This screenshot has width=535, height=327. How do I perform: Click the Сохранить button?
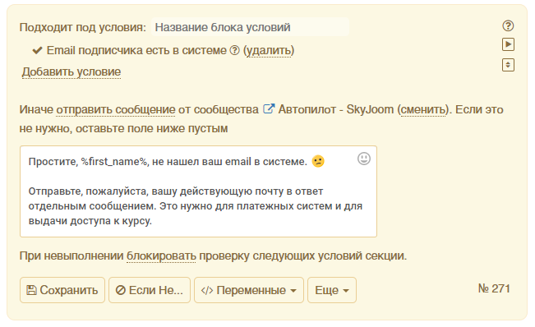[x=62, y=290]
